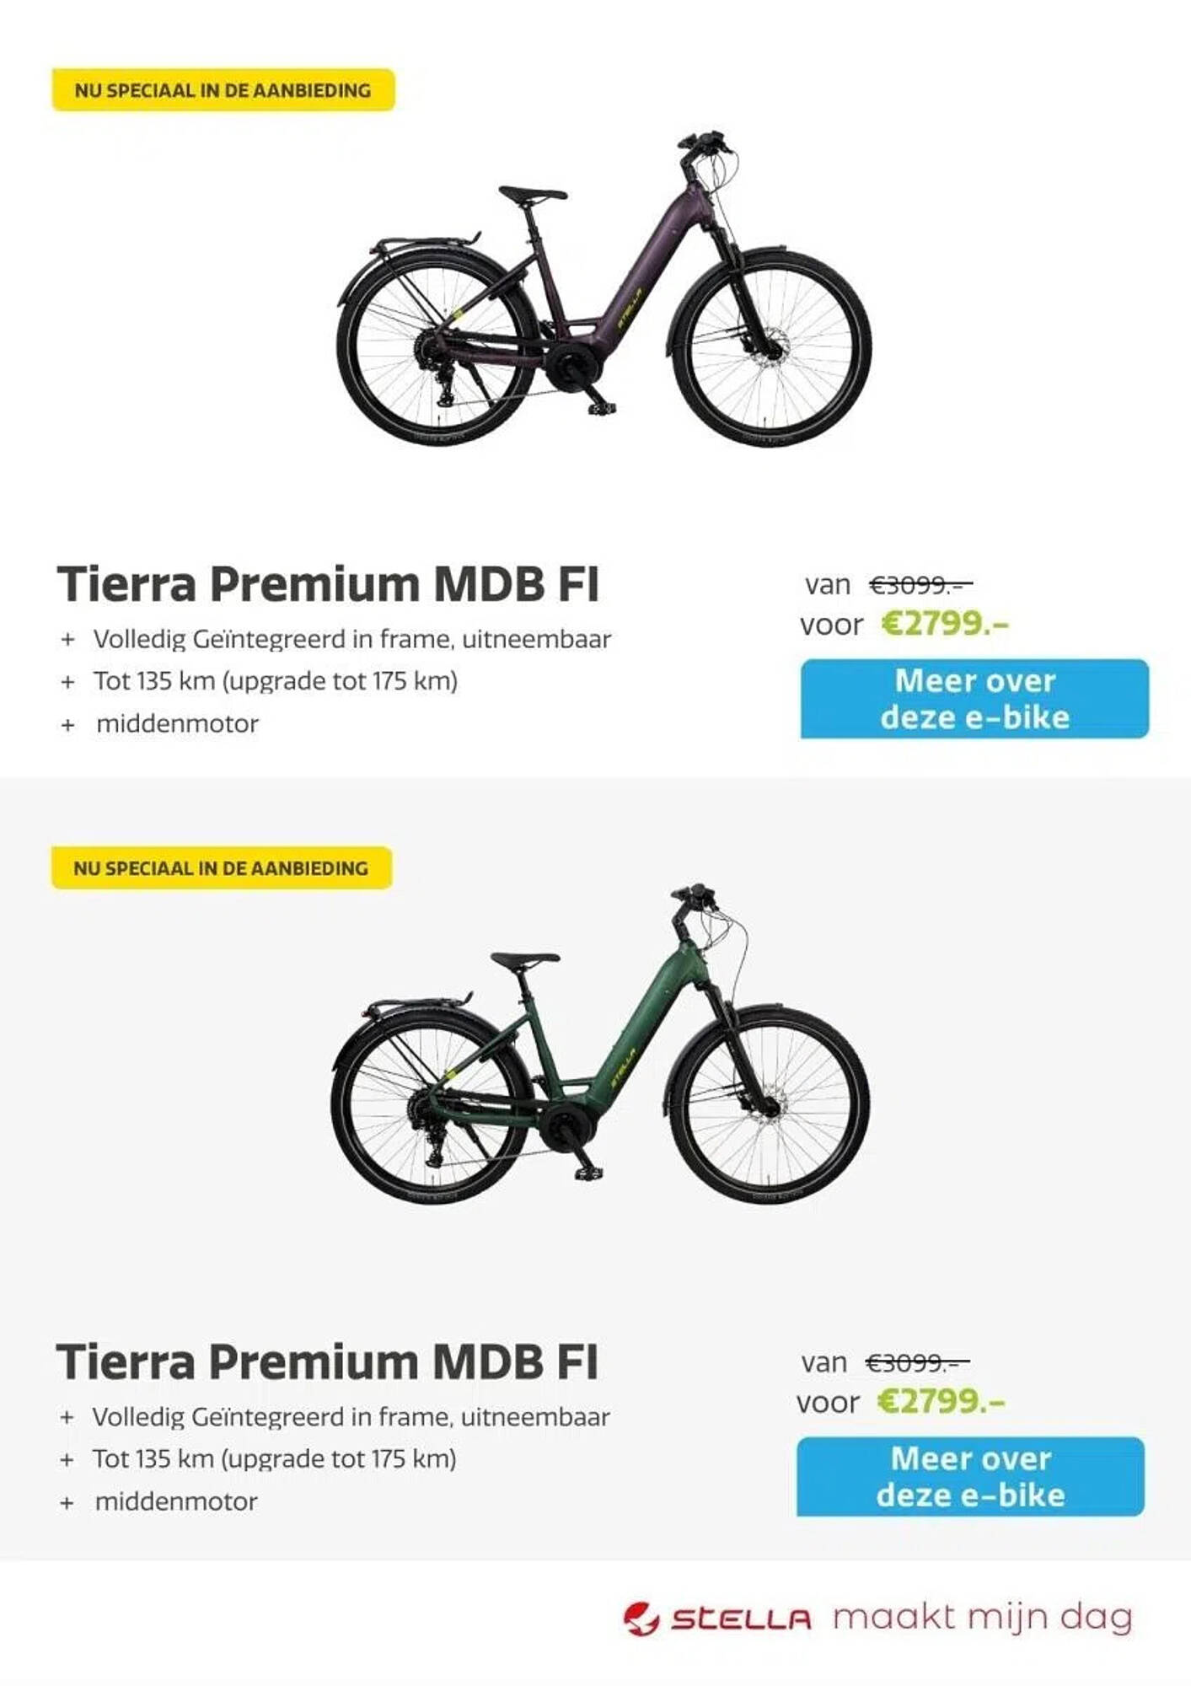1191x1686 pixels.
Task: Open the first Tierra Premium MDB FI heading
Action: click(328, 583)
